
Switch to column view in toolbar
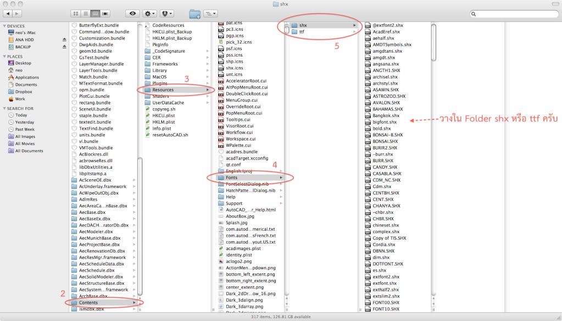[x=96, y=14]
